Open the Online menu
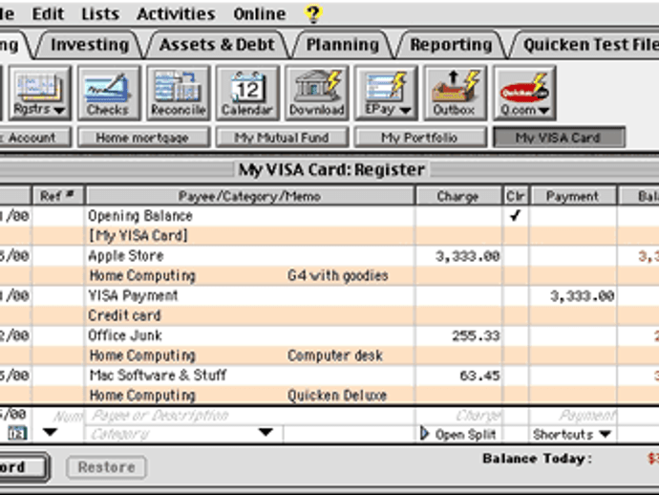The image size is (659, 495). pos(260,14)
